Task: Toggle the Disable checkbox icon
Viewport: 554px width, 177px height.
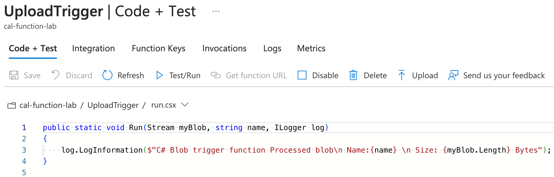Action: tap(302, 75)
